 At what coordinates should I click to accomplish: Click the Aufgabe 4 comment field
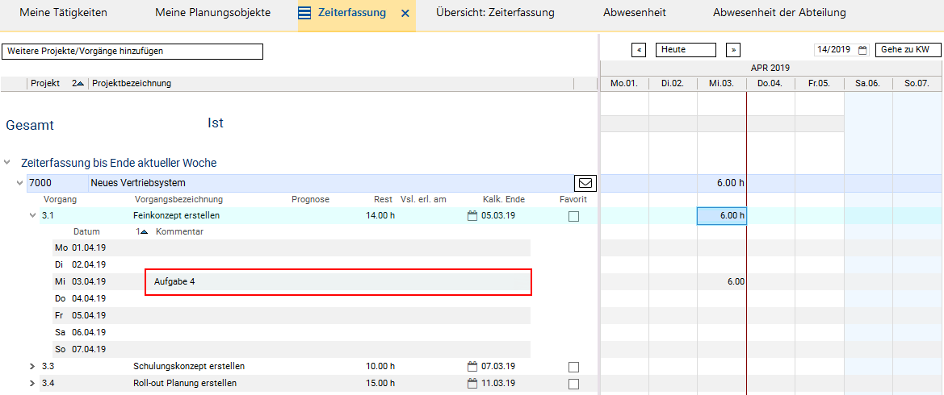coord(338,282)
